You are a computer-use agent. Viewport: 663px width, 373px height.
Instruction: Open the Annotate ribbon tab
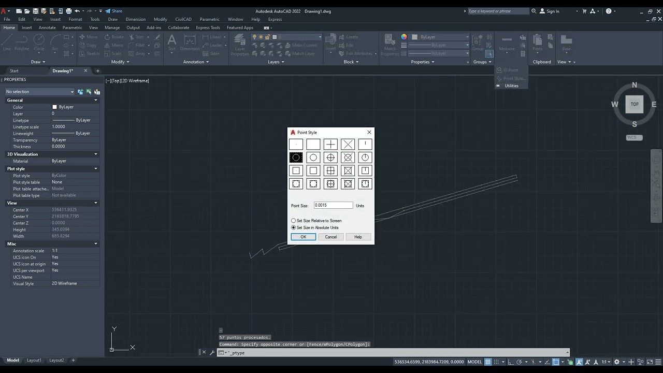(47, 27)
